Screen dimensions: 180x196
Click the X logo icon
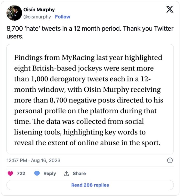point(170,9)
